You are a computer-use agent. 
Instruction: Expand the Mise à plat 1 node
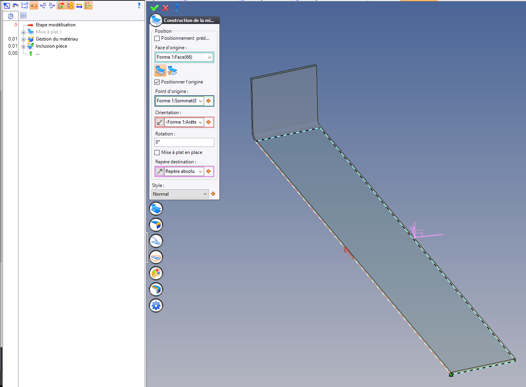[24, 32]
